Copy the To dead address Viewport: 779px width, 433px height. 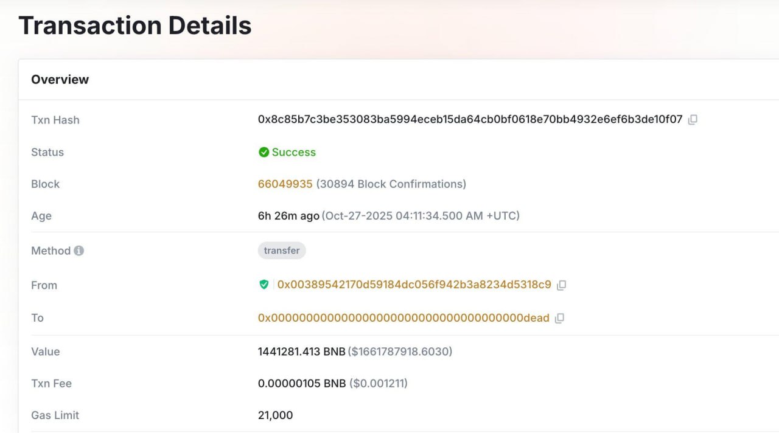(560, 318)
